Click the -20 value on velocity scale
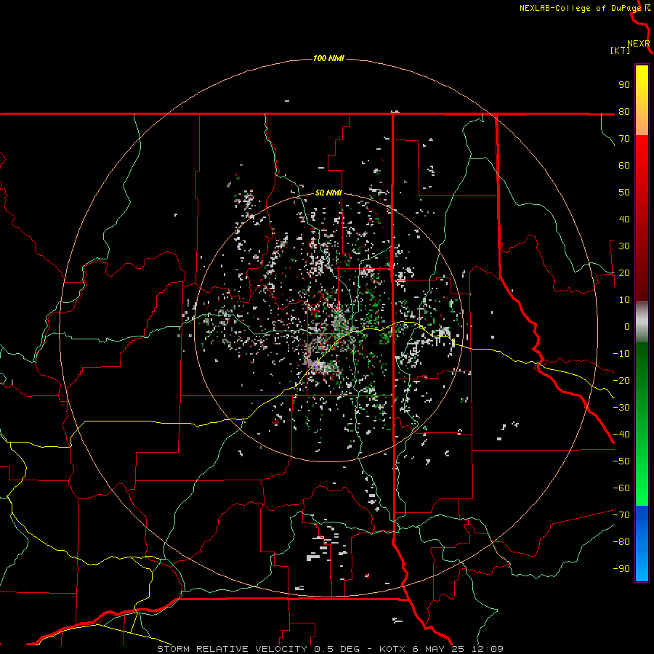 pos(621,380)
